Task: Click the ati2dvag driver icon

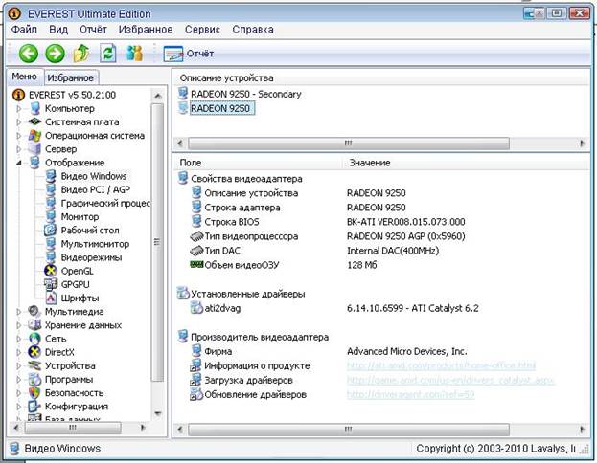Action: pos(196,307)
